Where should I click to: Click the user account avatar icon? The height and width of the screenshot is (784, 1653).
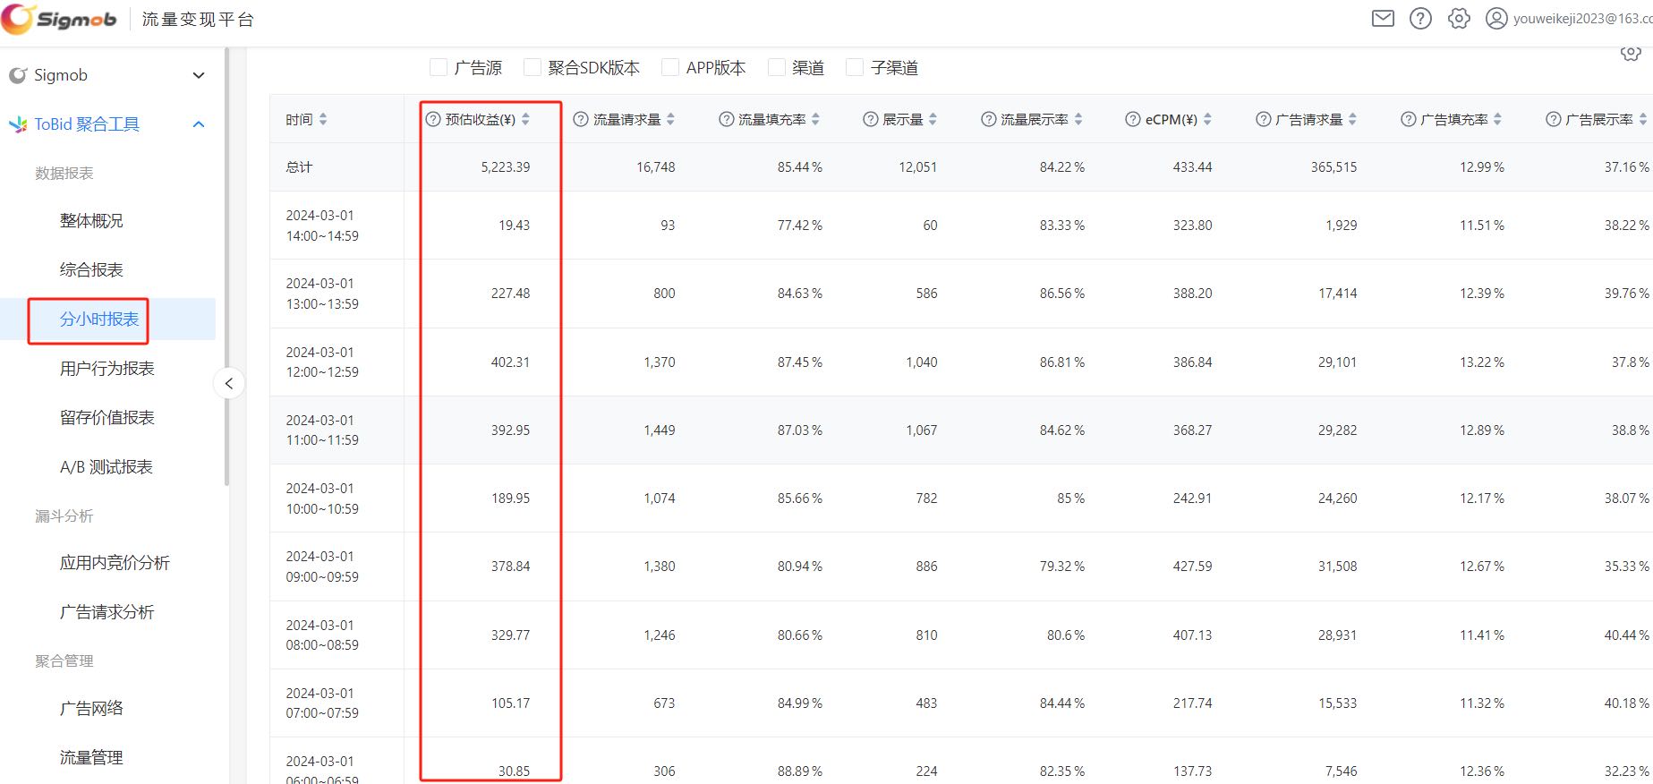tap(1496, 19)
